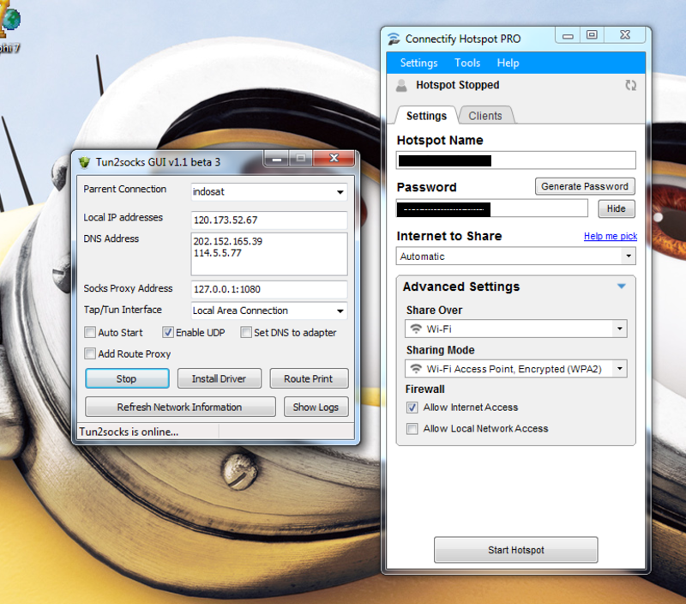Open the Parrent Connection dropdown showing indosat
The width and height of the screenshot is (686, 604).
pyautogui.click(x=269, y=191)
